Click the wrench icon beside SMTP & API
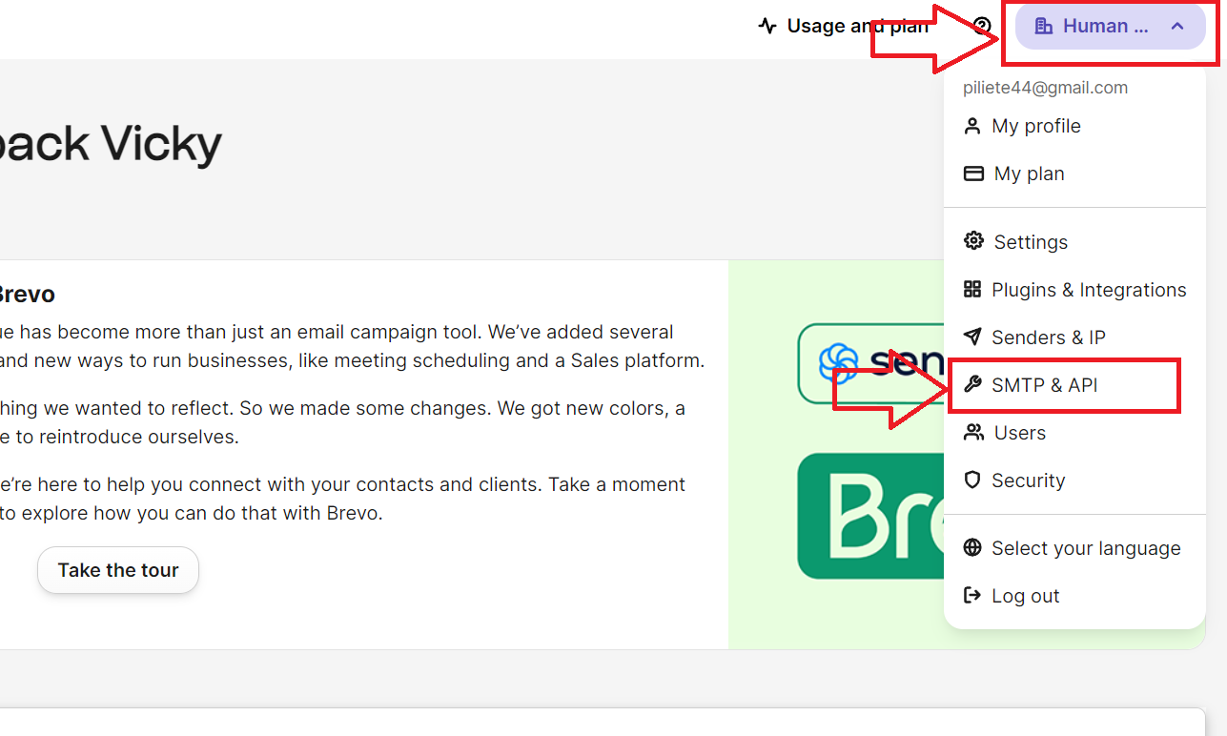Screen dimensions: 1227x736 972,385
